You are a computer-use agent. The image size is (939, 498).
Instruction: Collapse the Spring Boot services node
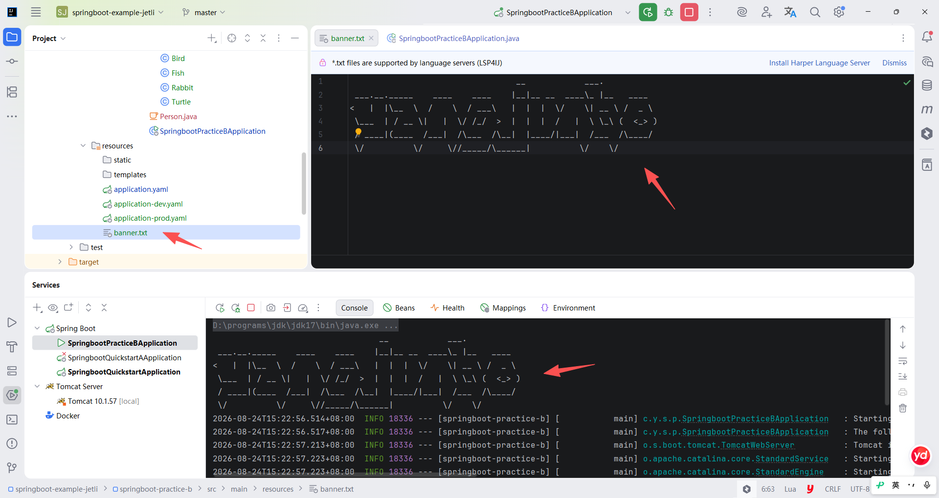click(x=37, y=328)
